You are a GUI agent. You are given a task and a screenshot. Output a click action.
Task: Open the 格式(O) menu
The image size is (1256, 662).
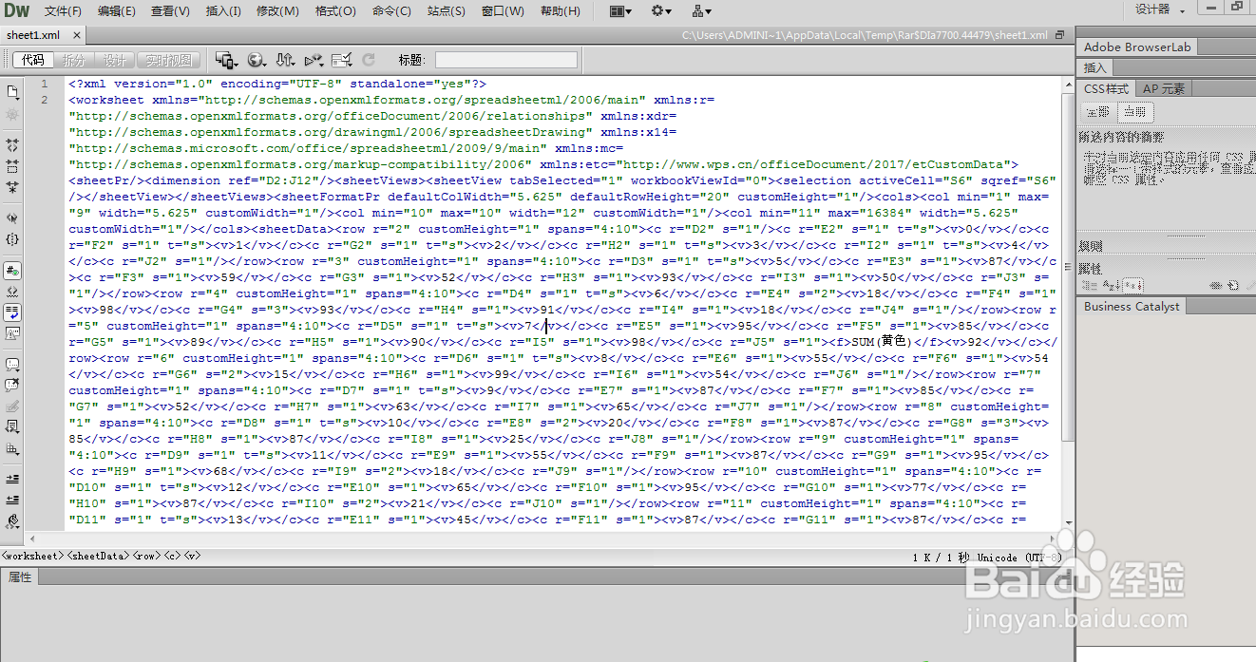pyautogui.click(x=335, y=11)
